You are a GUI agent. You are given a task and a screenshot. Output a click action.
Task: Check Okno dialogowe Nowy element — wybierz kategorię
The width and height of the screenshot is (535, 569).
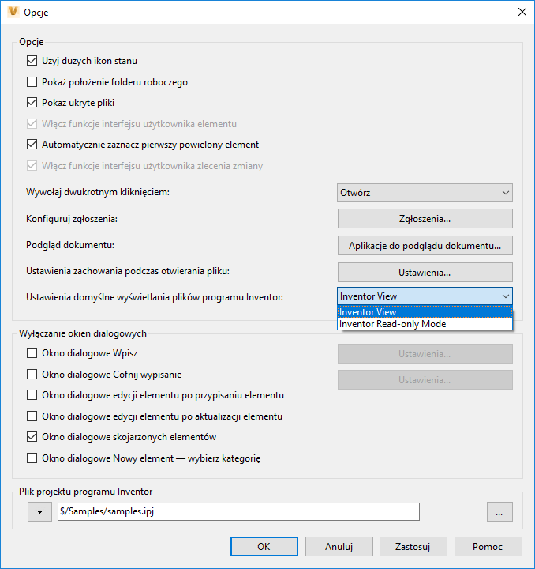pyautogui.click(x=32, y=458)
